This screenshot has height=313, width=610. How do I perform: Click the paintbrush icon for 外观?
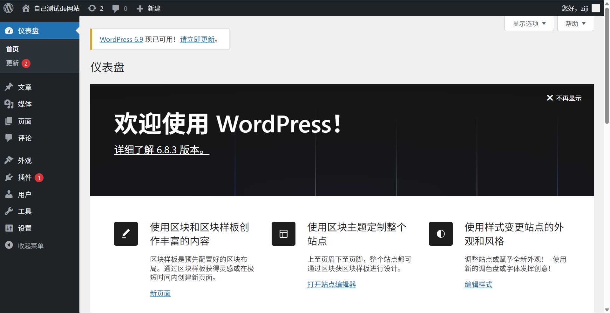(x=9, y=160)
